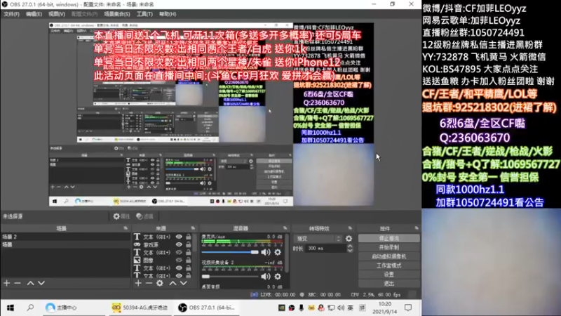
Task: Adjust the 麦克风/Aux volume slider
Action: click(230, 252)
